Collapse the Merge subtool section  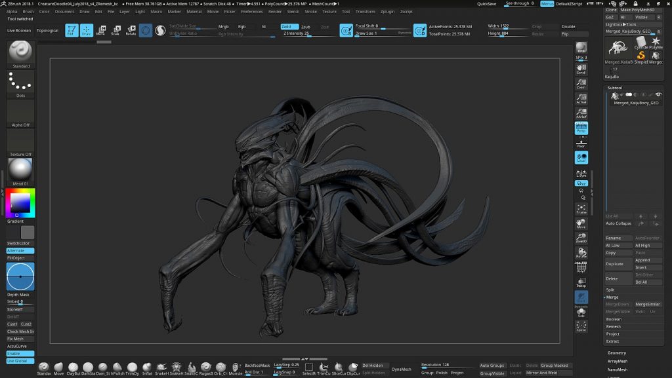click(612, 297)
